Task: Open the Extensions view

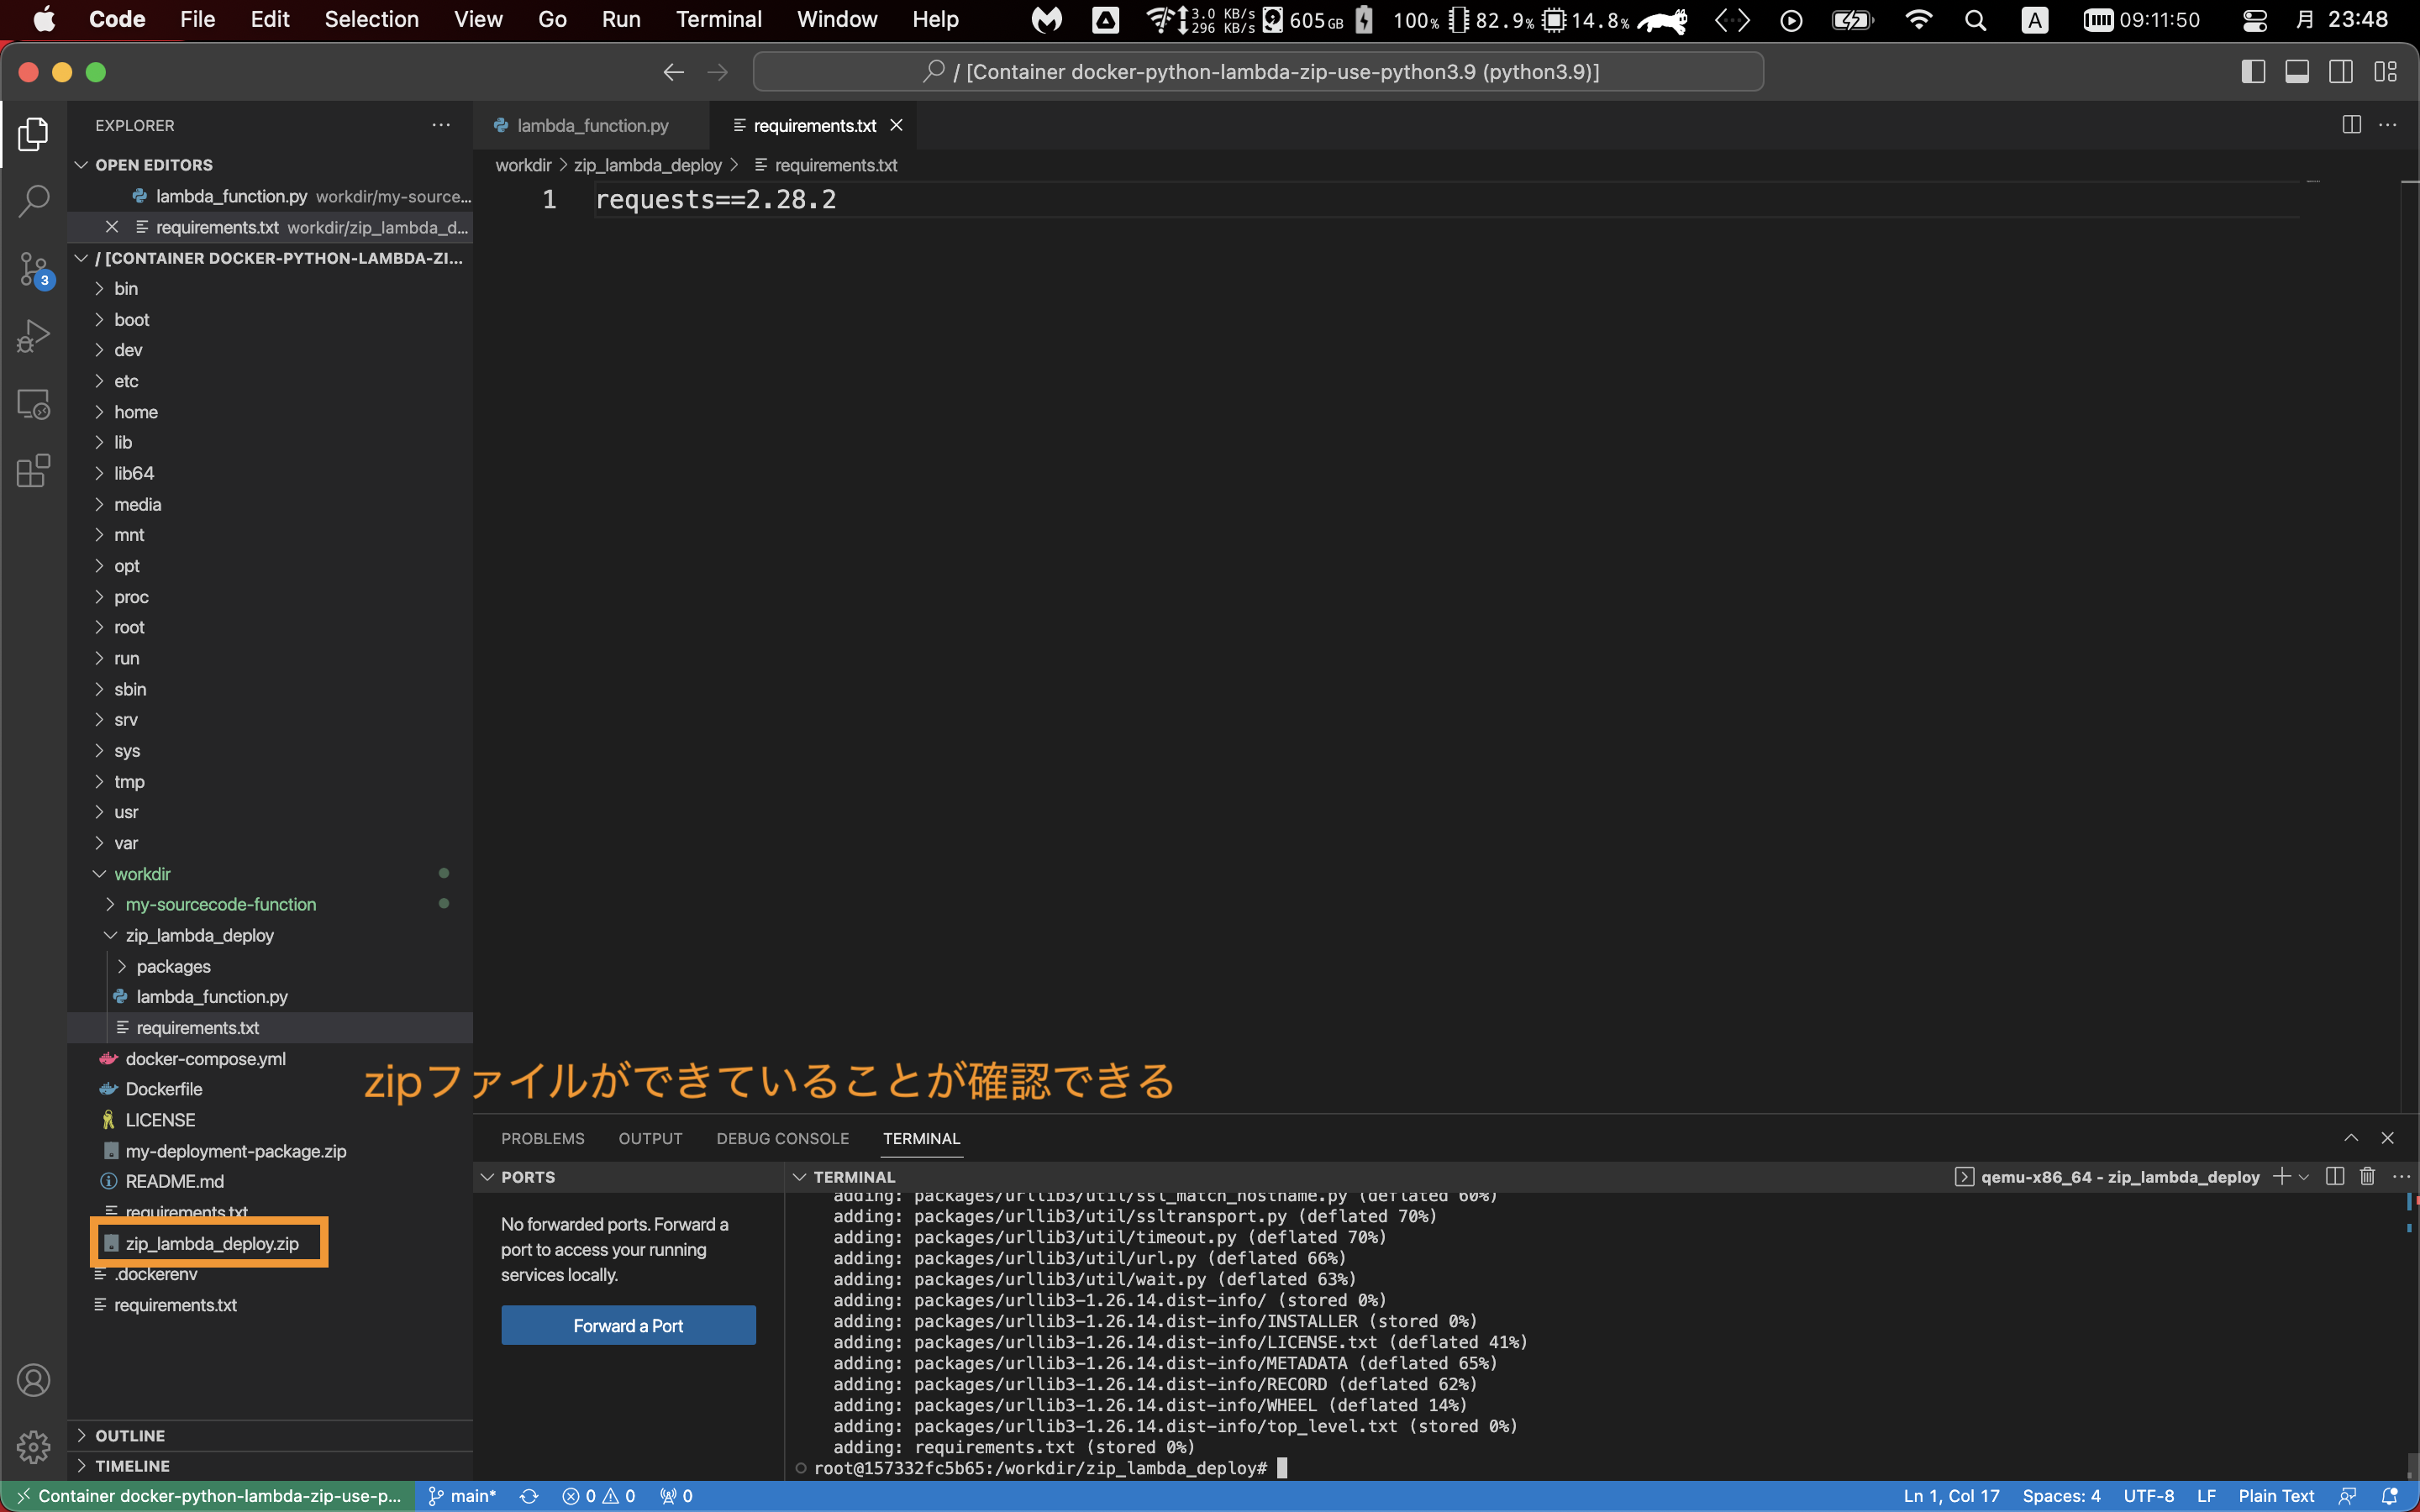Action: point(33,470)
